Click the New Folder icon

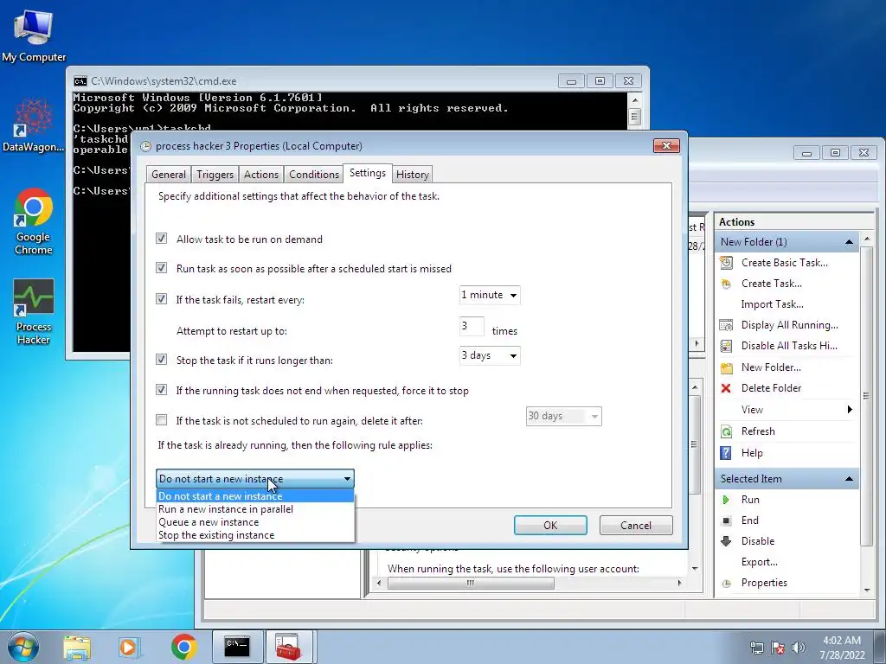(x=726, y=367)
